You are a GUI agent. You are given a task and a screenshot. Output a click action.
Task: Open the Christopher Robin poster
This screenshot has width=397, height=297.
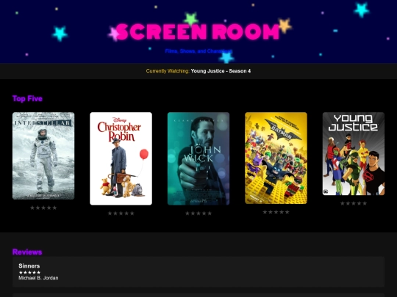[x=121, y=158]
